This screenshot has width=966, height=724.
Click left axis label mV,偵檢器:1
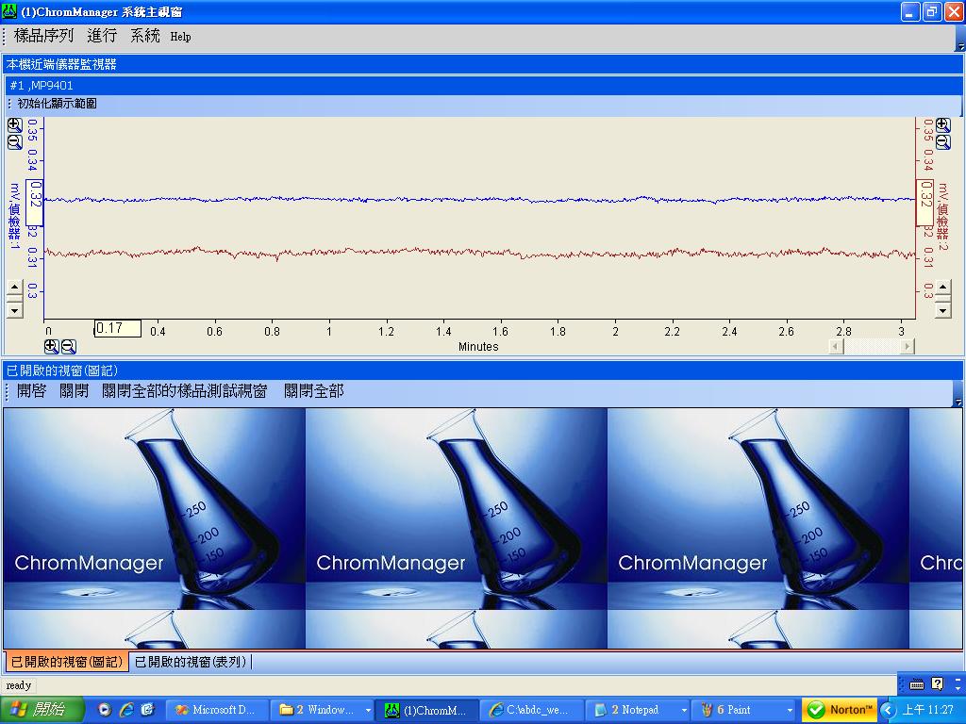[15, 216]
